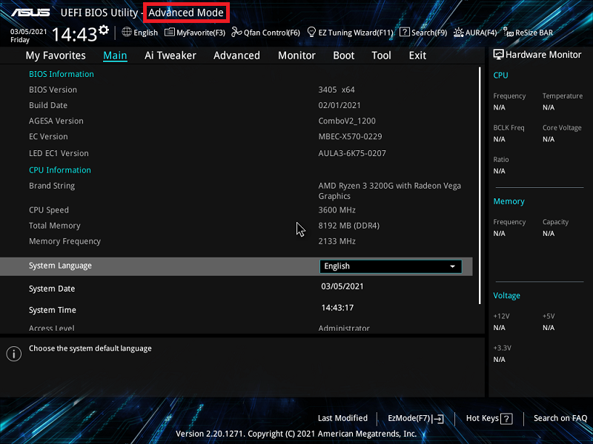Open the Hot Keys help

point(488,418)
